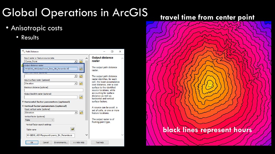The height and width of the screenshot is (154, 275).
Task: Click the Table name path field
Action: (x=50, y=135)
